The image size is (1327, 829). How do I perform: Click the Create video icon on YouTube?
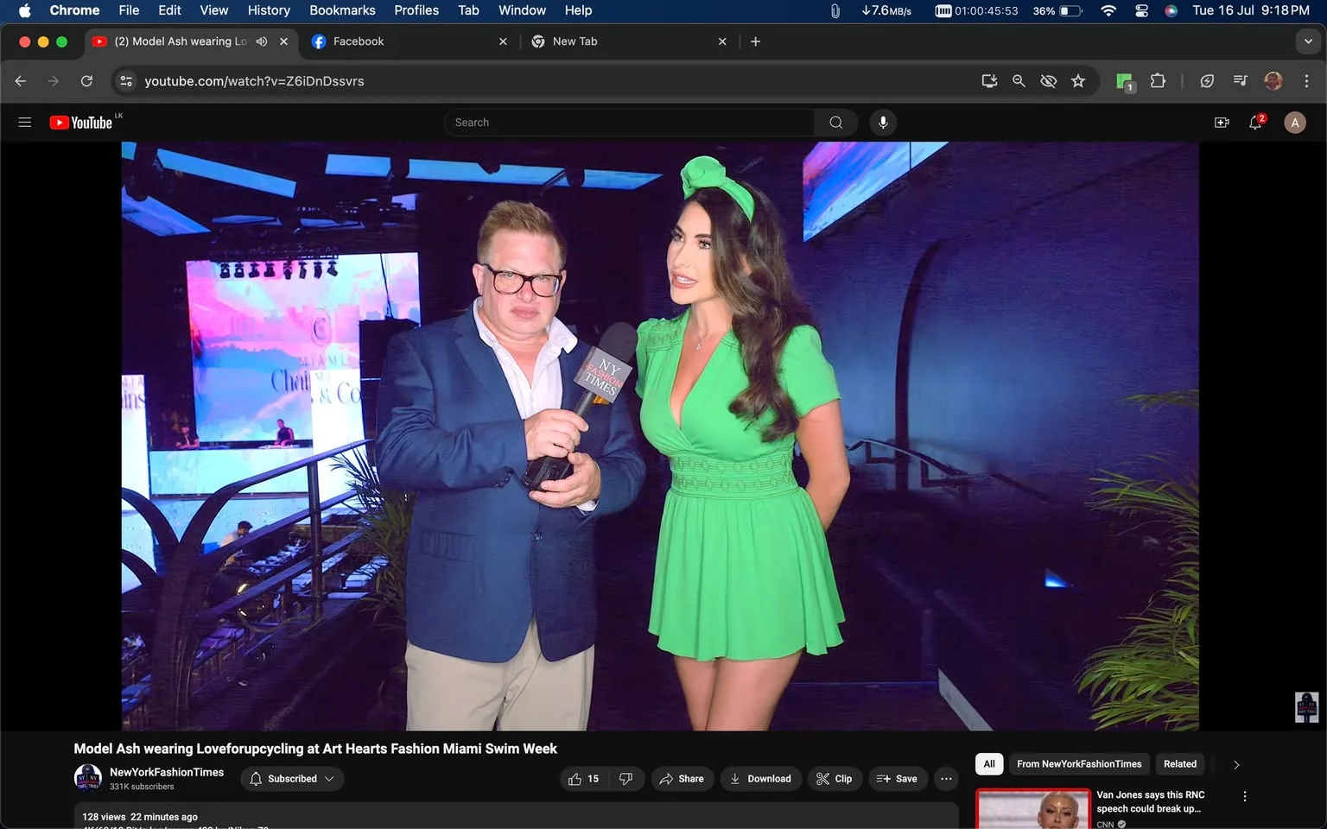click(1222, 122)
